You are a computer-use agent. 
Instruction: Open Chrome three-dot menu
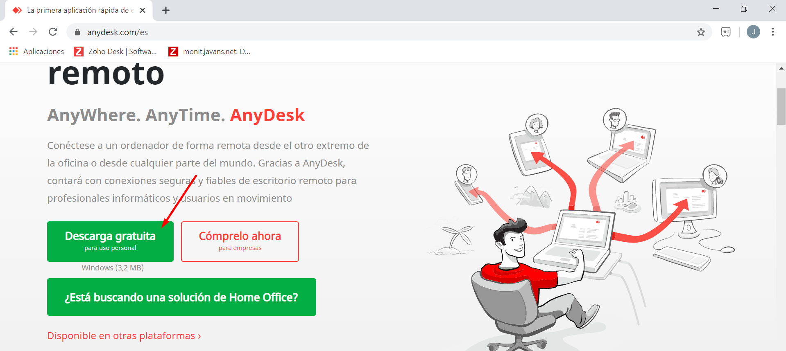[x=773, y=32]
